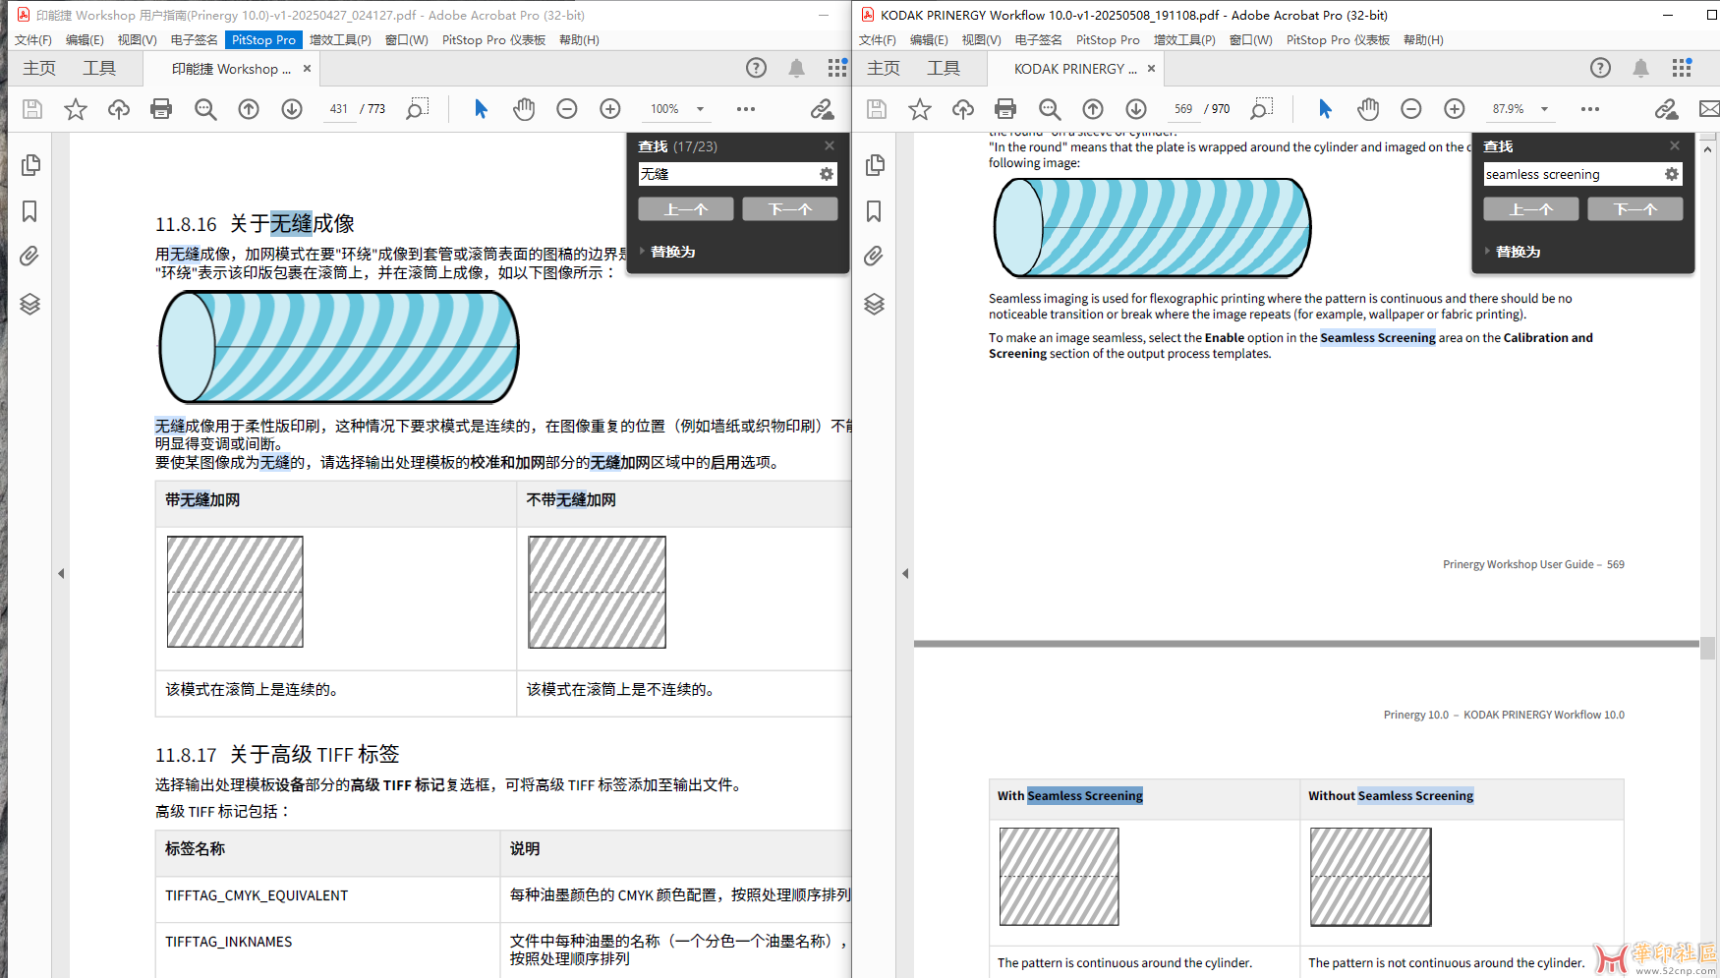Click 上一个 button in left find panel
The height and width of the screenshot is (978, 1720).
click(x=686, y=208)
